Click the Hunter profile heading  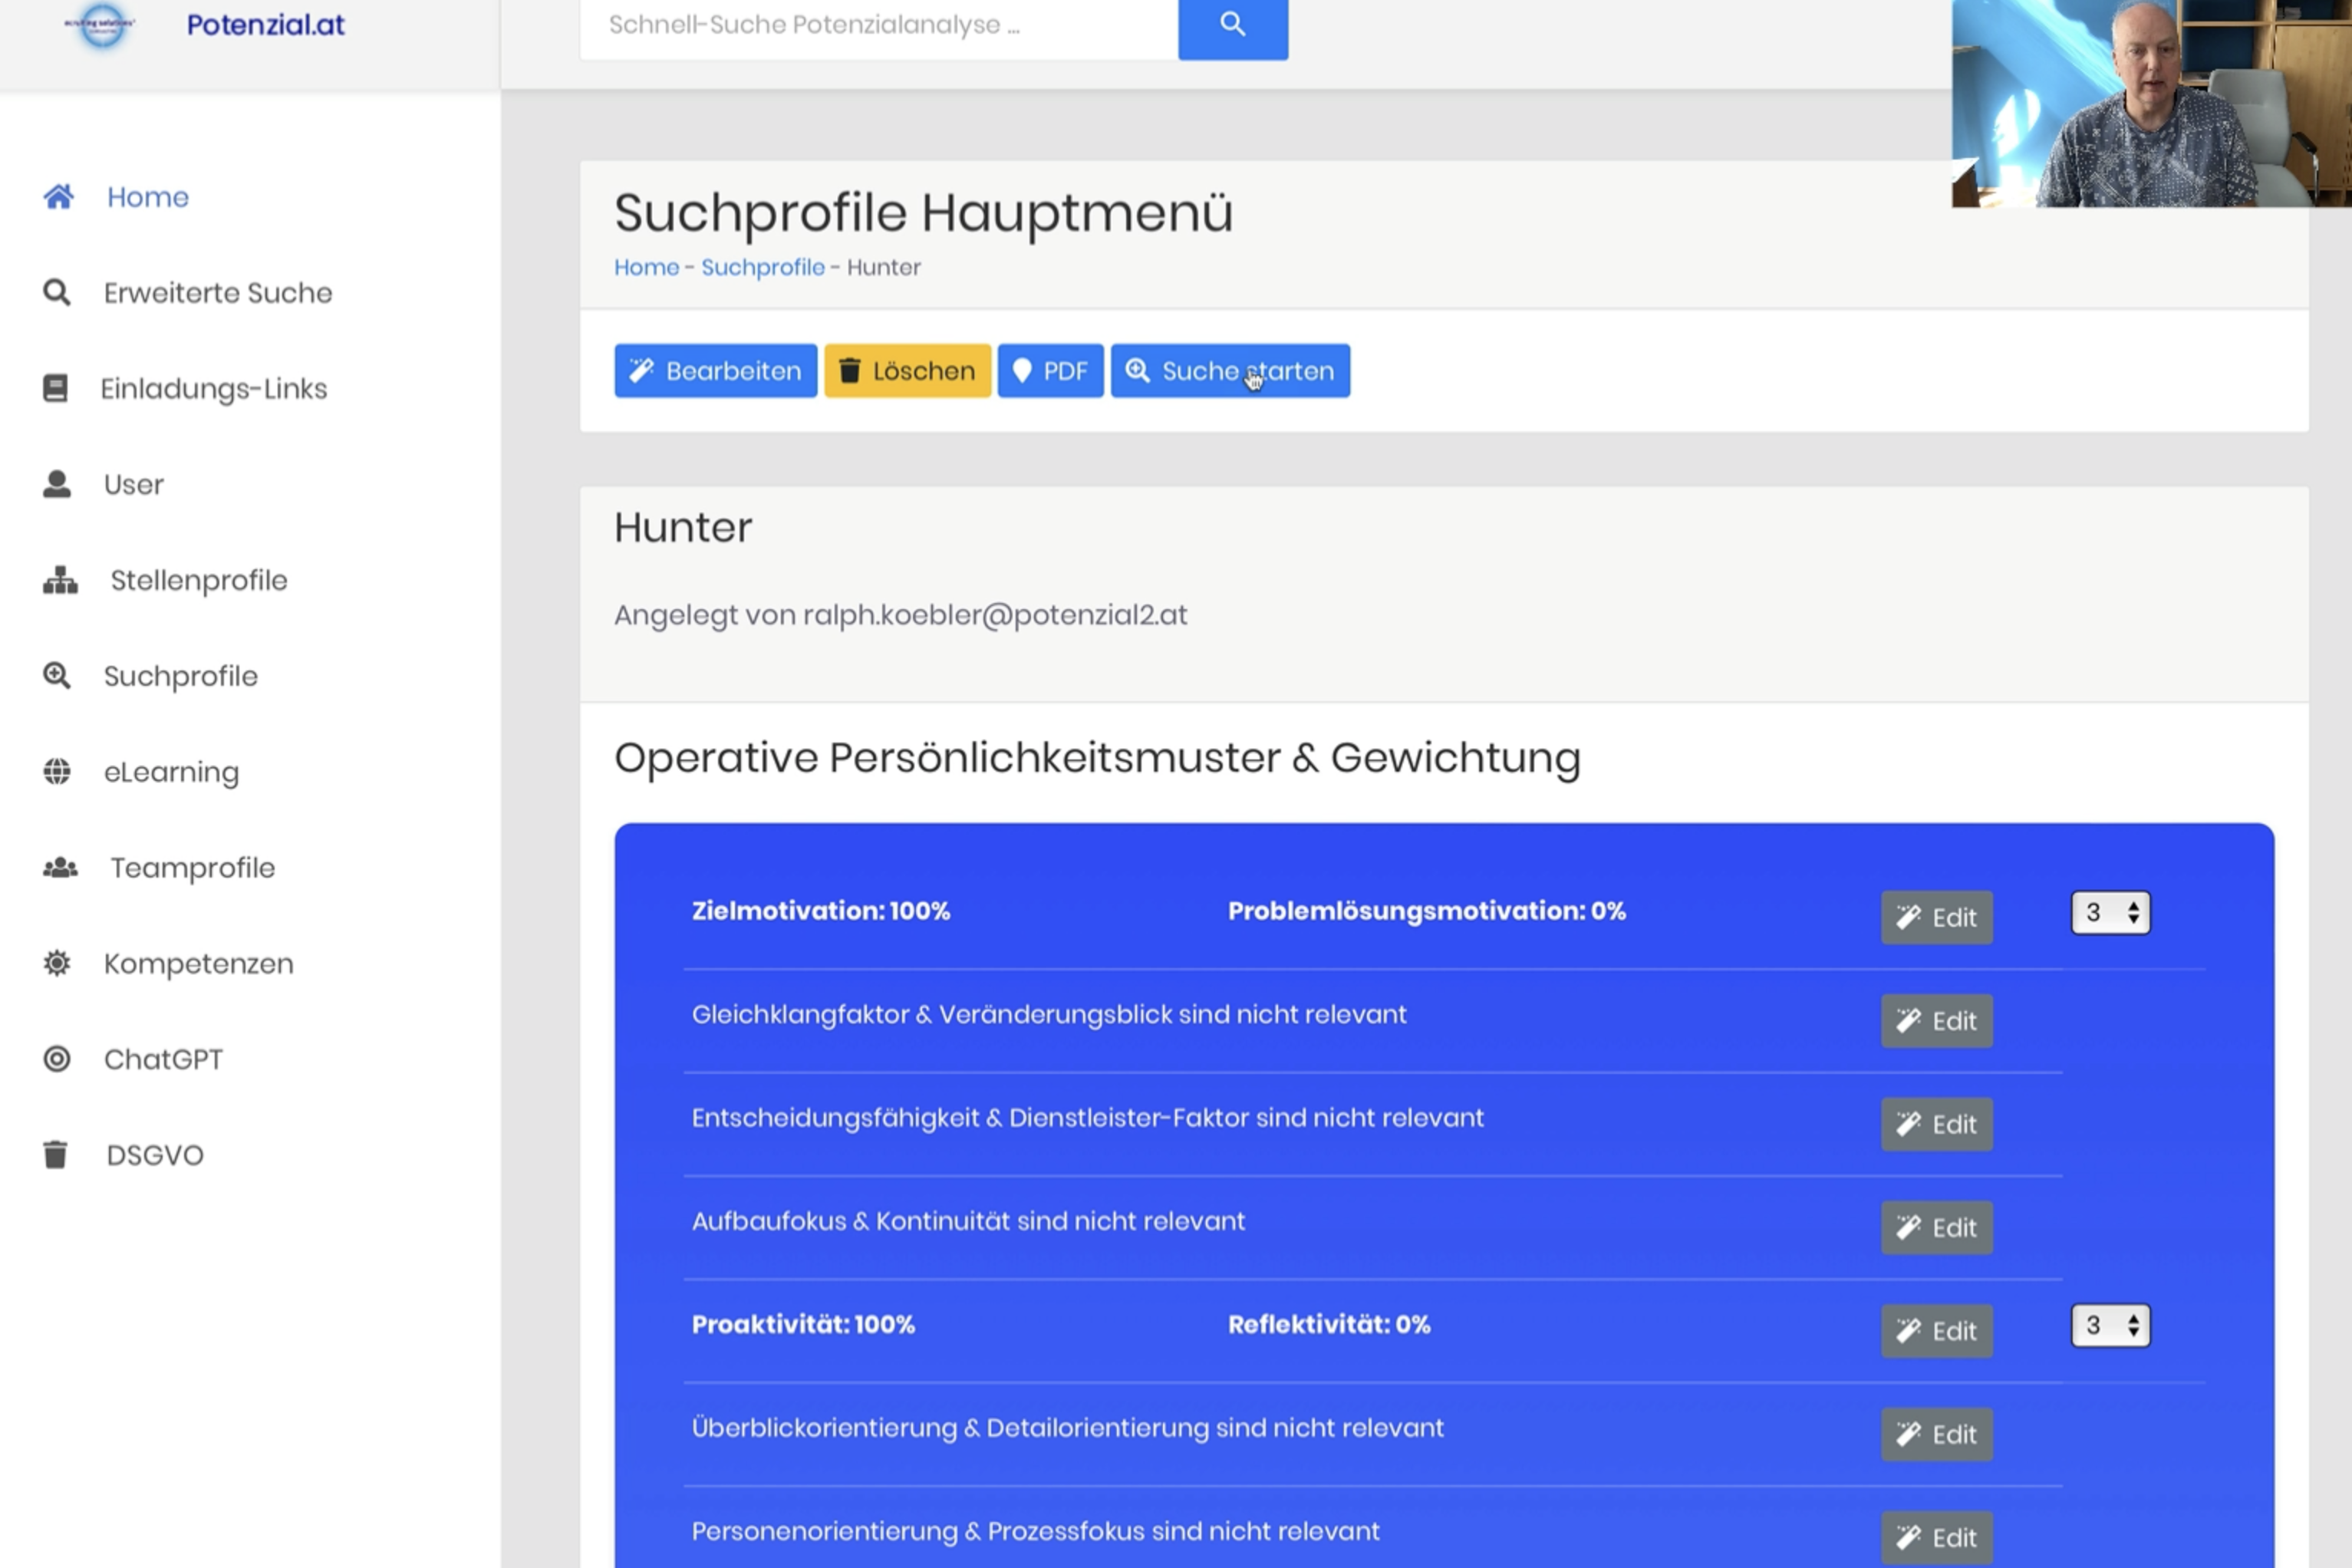[683, 528]
